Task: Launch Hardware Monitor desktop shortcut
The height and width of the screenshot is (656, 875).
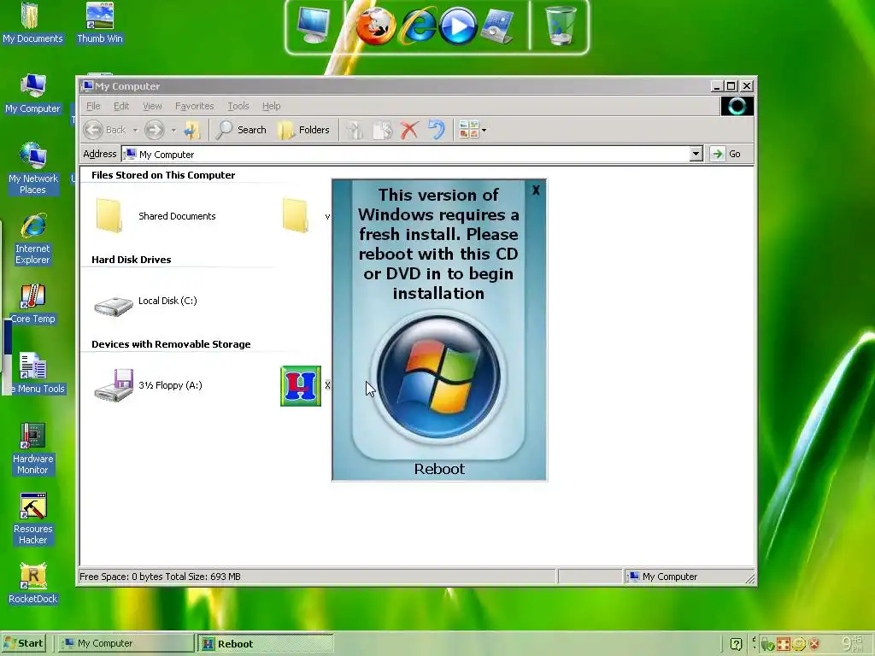Action: pos(32,449)
